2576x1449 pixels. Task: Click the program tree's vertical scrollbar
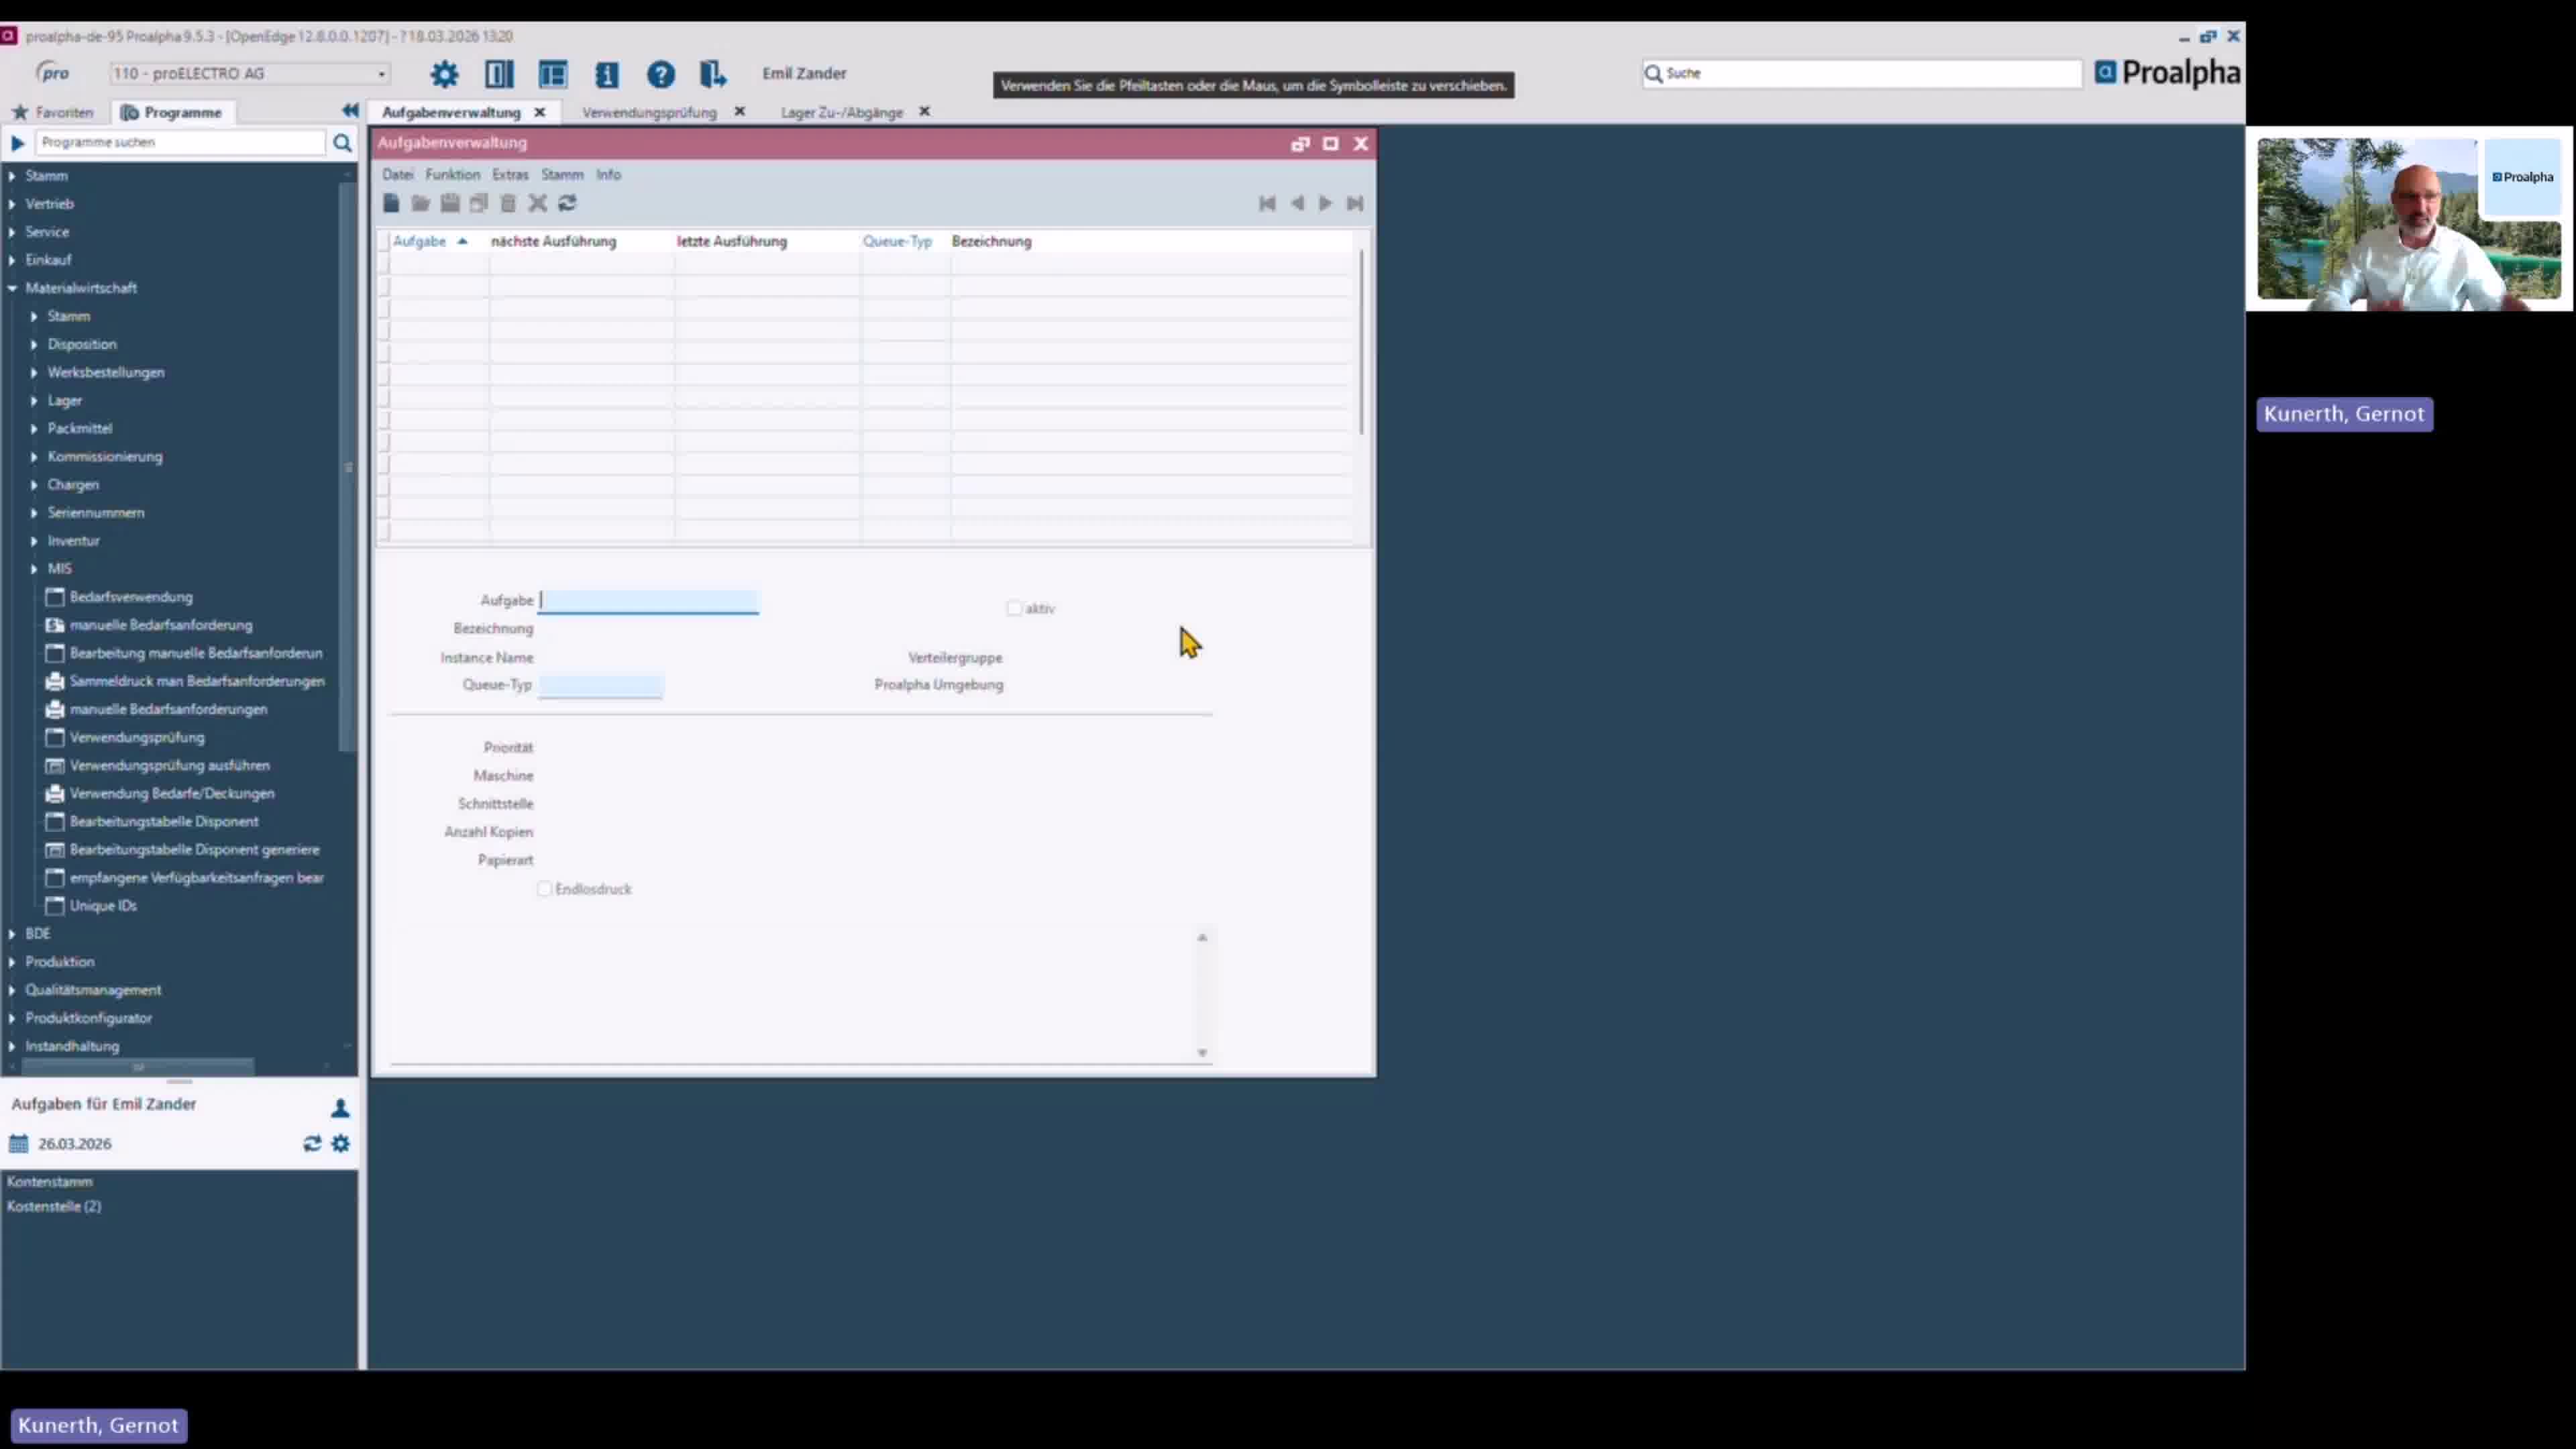click(x=348, y=467)
